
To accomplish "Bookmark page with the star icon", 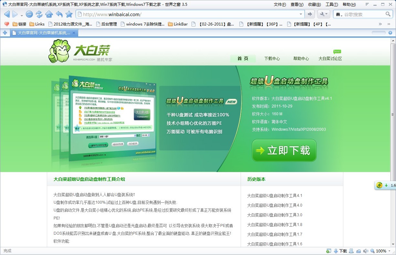I will (69, 14).
